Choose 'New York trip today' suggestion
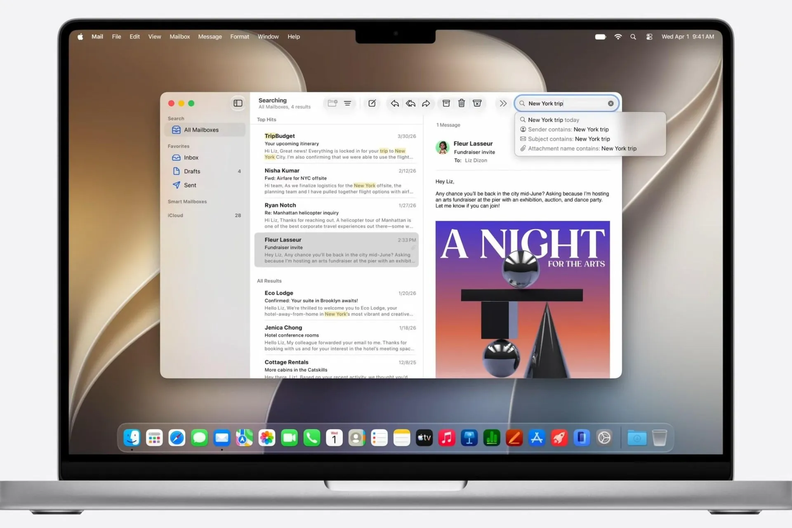The width and height of the screenshot is (792, 528). tap(590, 120)
